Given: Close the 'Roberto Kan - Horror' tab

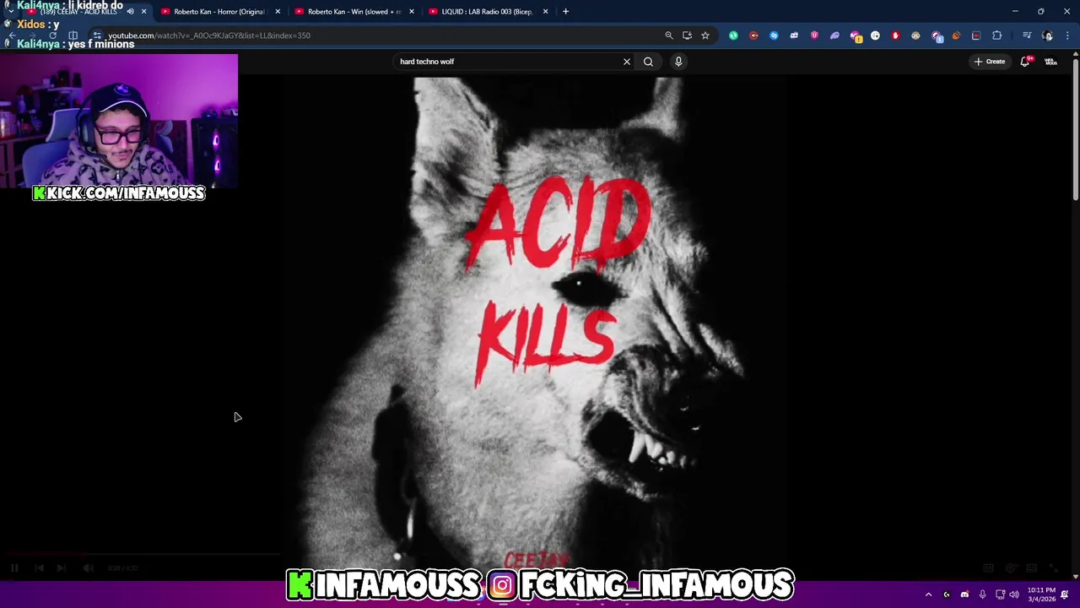Looking at the screenshot, I should pyautogui.click(x=278, y=12).
